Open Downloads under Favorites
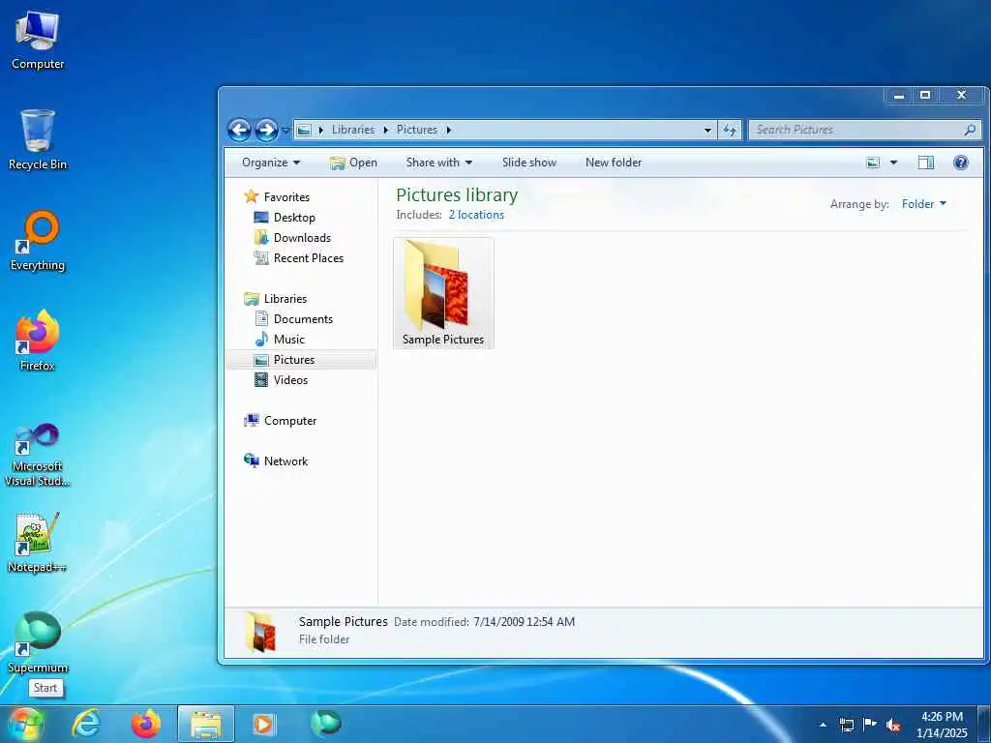 (x=292, y=238)
